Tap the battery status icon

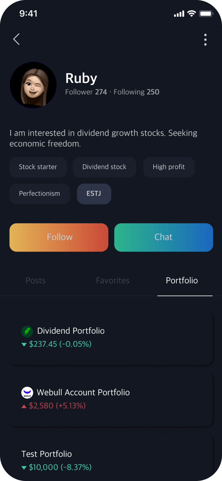(x=206, y=14)
